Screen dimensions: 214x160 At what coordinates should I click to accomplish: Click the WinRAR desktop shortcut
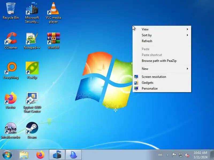click(x=53, y=41)
